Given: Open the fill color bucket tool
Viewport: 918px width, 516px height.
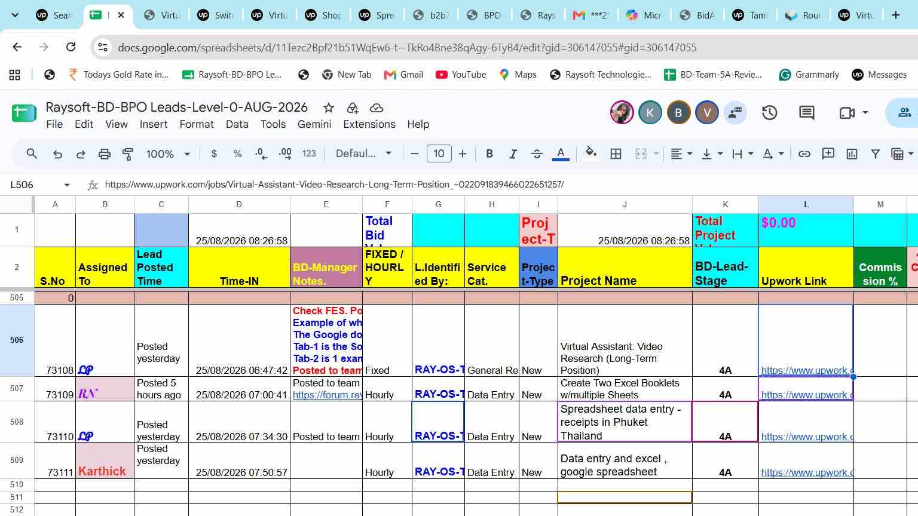Looking at the screenshot, I should pyautogui.click(x=590, y=154).
